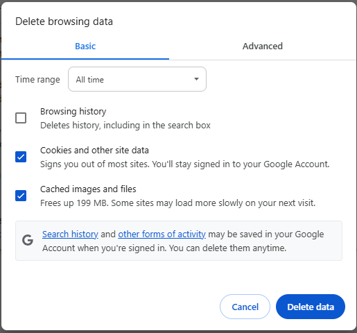Image resolution: width=357 pixels, height=333 pixels.
Task: Click the Time range label
Action: point(37,80)
